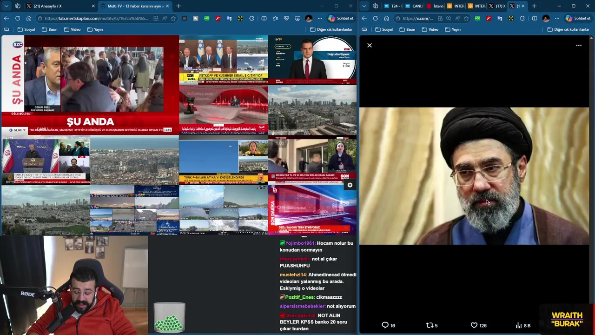
Task: Open profile avatar in right window
Action: coord(546,18)
